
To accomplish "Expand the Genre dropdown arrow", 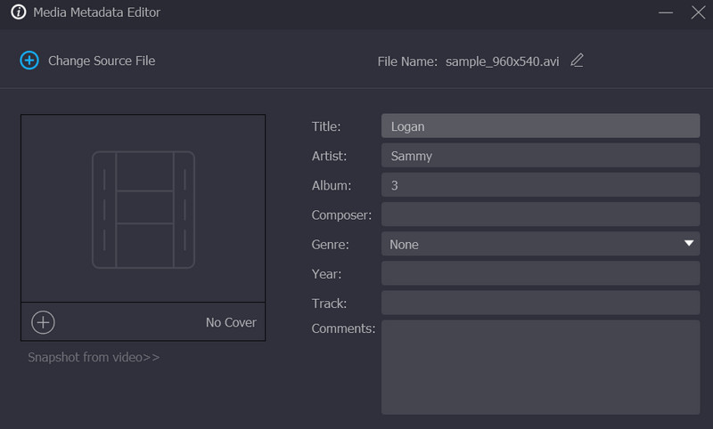I will pyautogui.click(x=689, y=243).
